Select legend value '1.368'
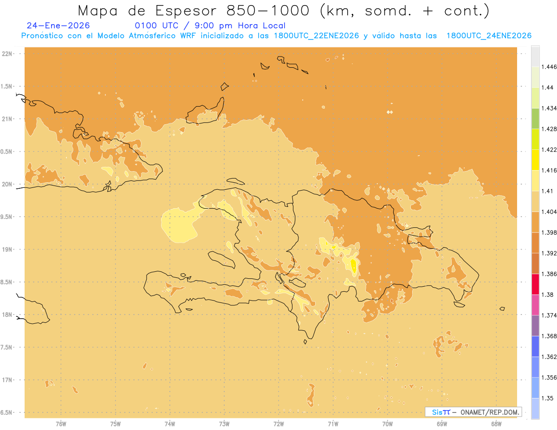557x430 pixels. (x=549, y=336)
